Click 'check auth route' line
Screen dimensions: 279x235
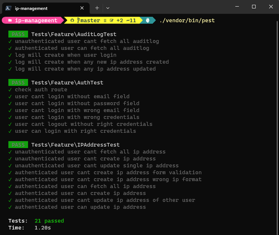click(41, 90)
